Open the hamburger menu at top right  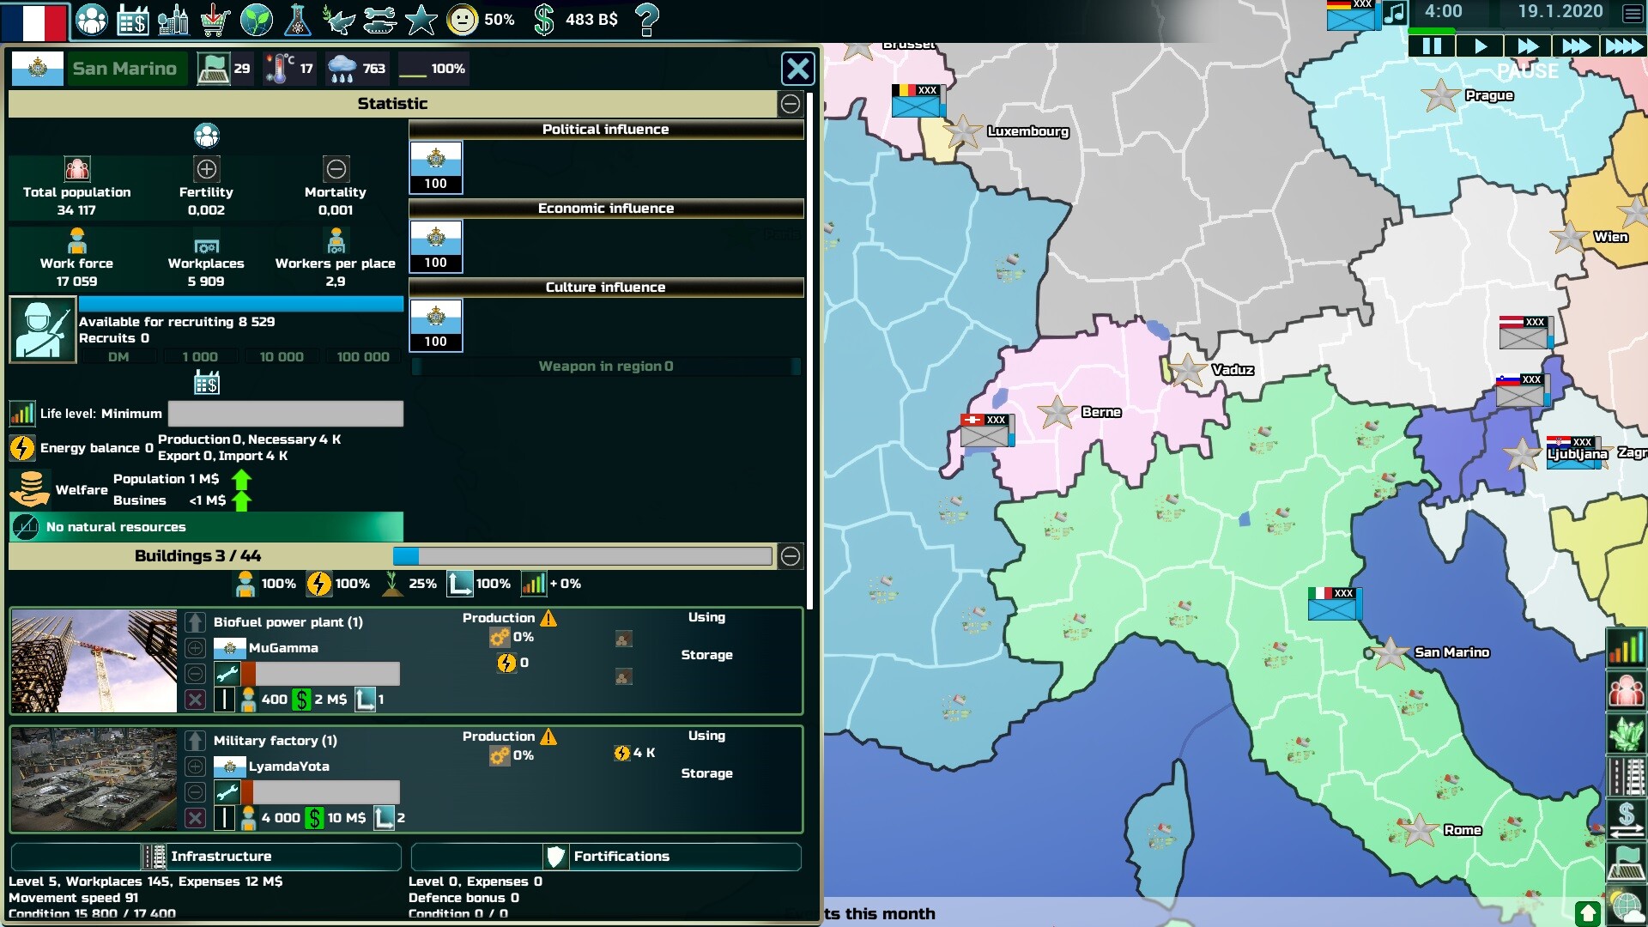(x=1632, y=13)
